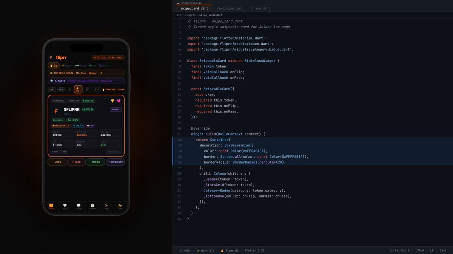Tap the SPONSORED tag on the card
Image resolution: width=453 pixels, height=254 pixels.
coord(58,101)
